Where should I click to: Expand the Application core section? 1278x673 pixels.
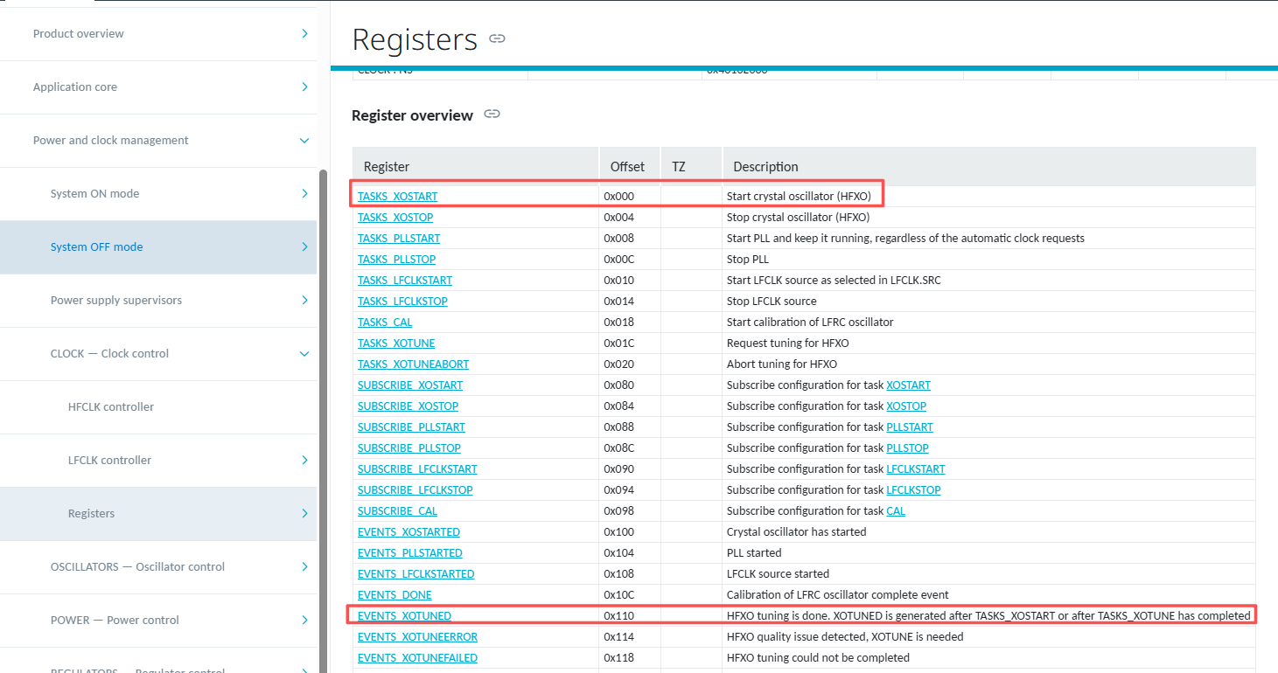[304, 87]
